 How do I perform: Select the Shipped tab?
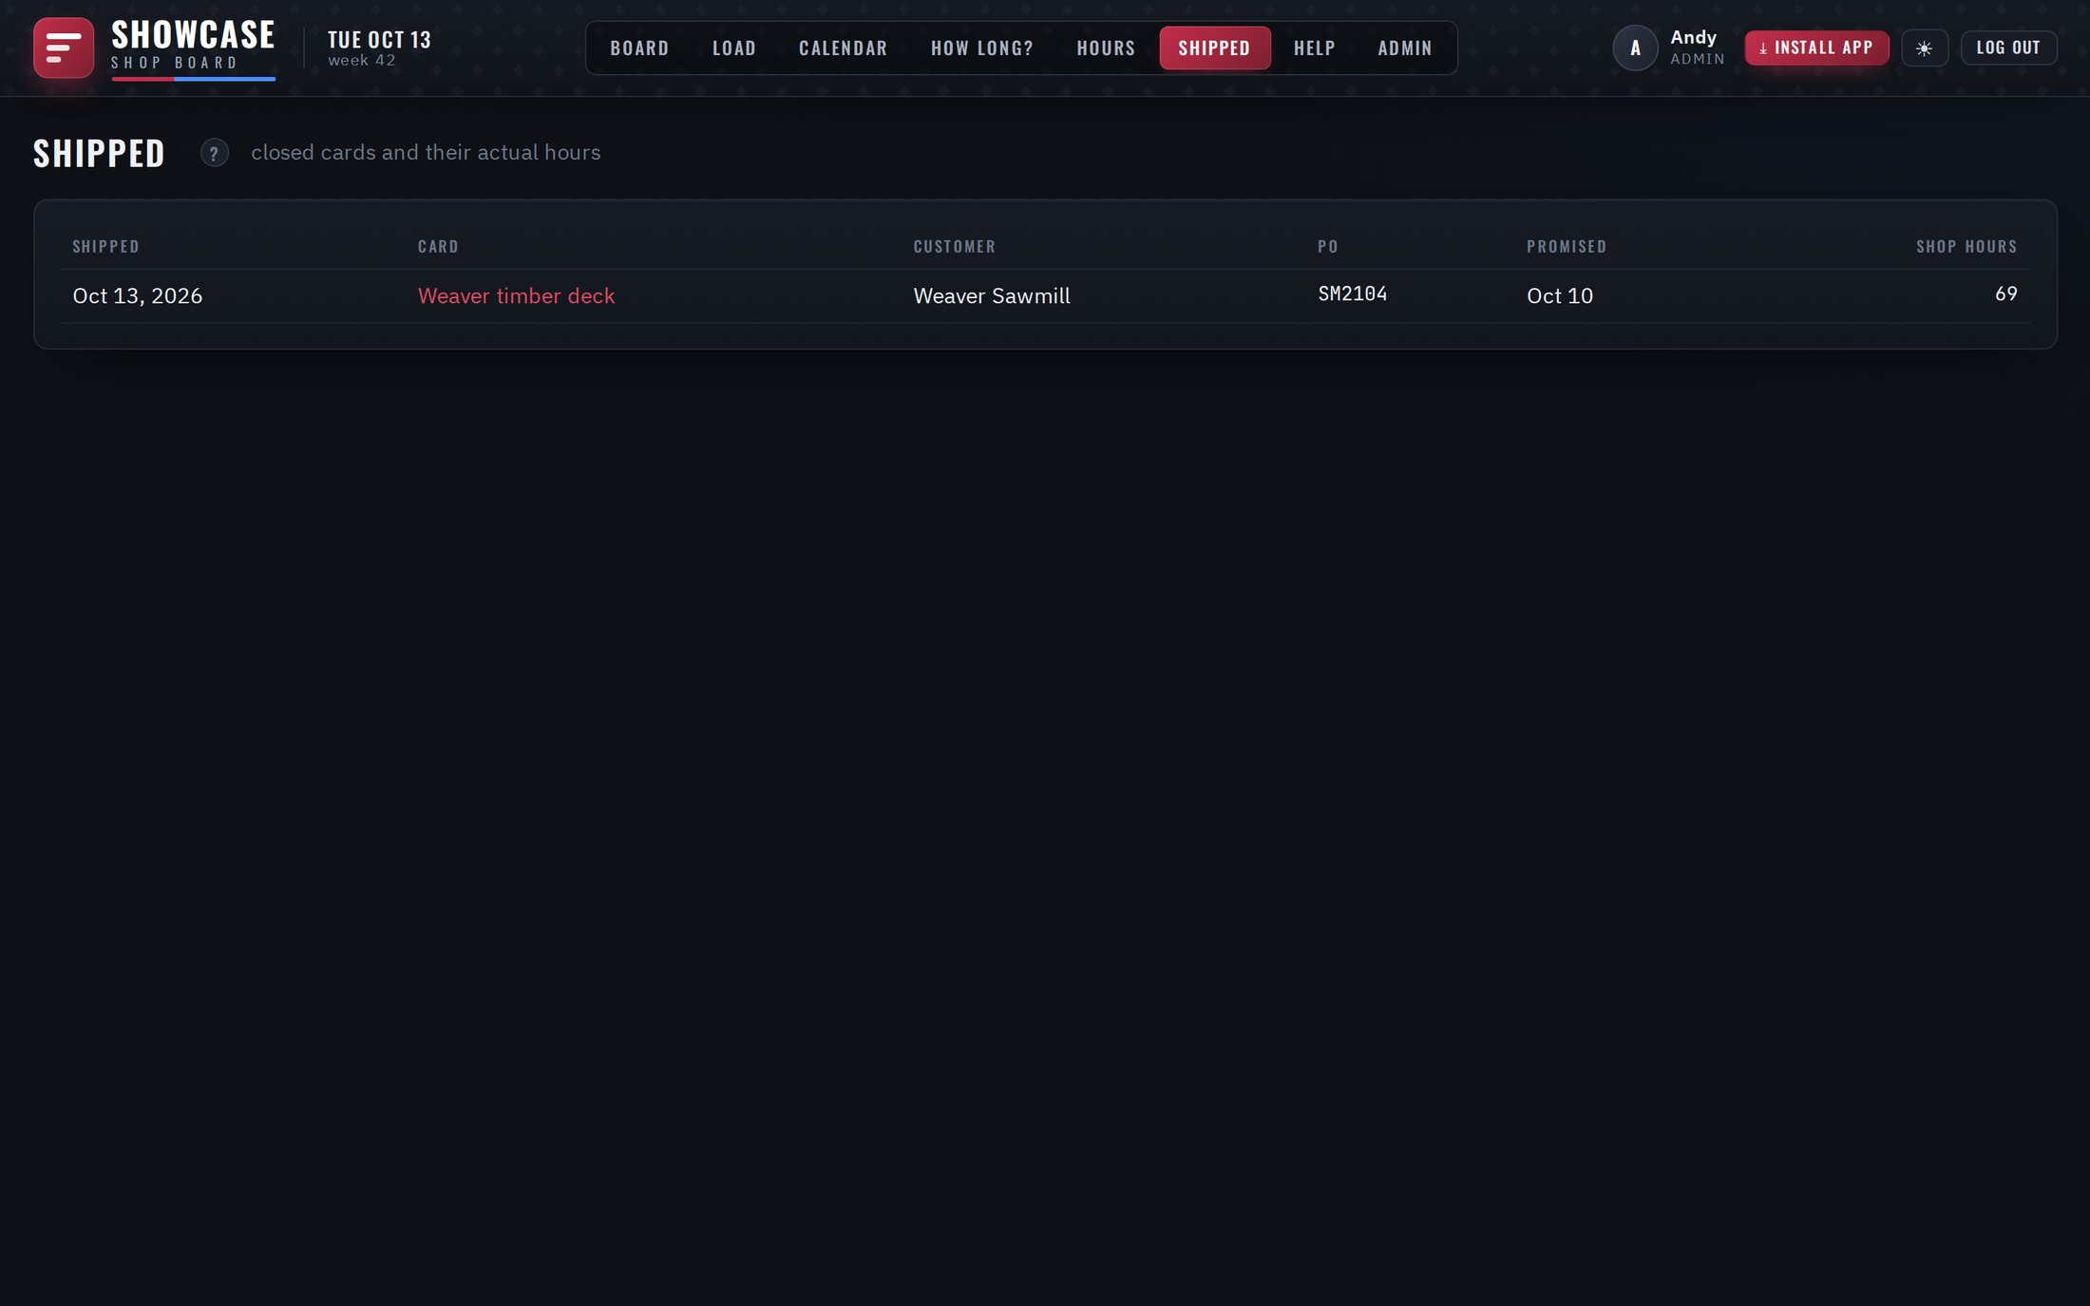pos(1214,47)
